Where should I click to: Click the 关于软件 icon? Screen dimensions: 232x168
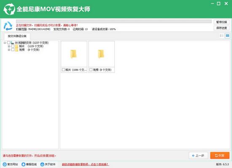click(42, 164)
